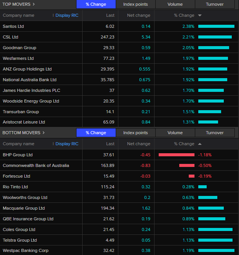The height and width of the screenshot is (255, 239).
Task: Sort Bottom Movers by Net change header
Action: pos(139,144)
